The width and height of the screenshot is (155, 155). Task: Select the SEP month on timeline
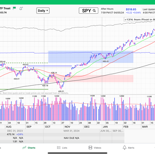(x=29, y=127)
